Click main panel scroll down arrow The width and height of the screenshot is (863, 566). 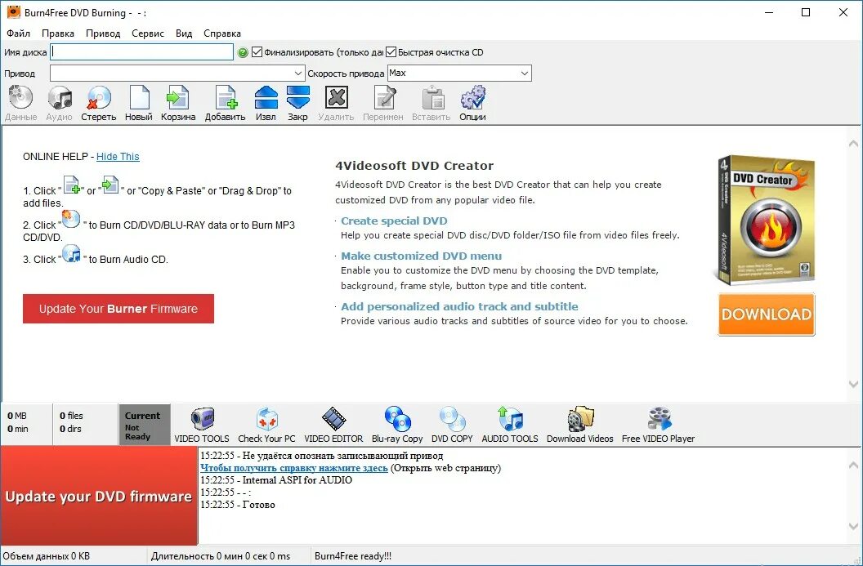point(854,385)
